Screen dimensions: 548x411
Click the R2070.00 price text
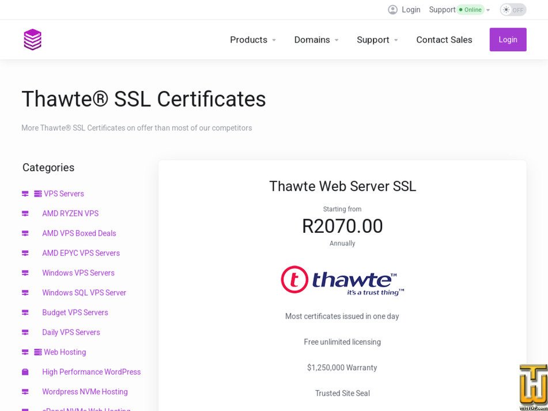coord(342,226)
